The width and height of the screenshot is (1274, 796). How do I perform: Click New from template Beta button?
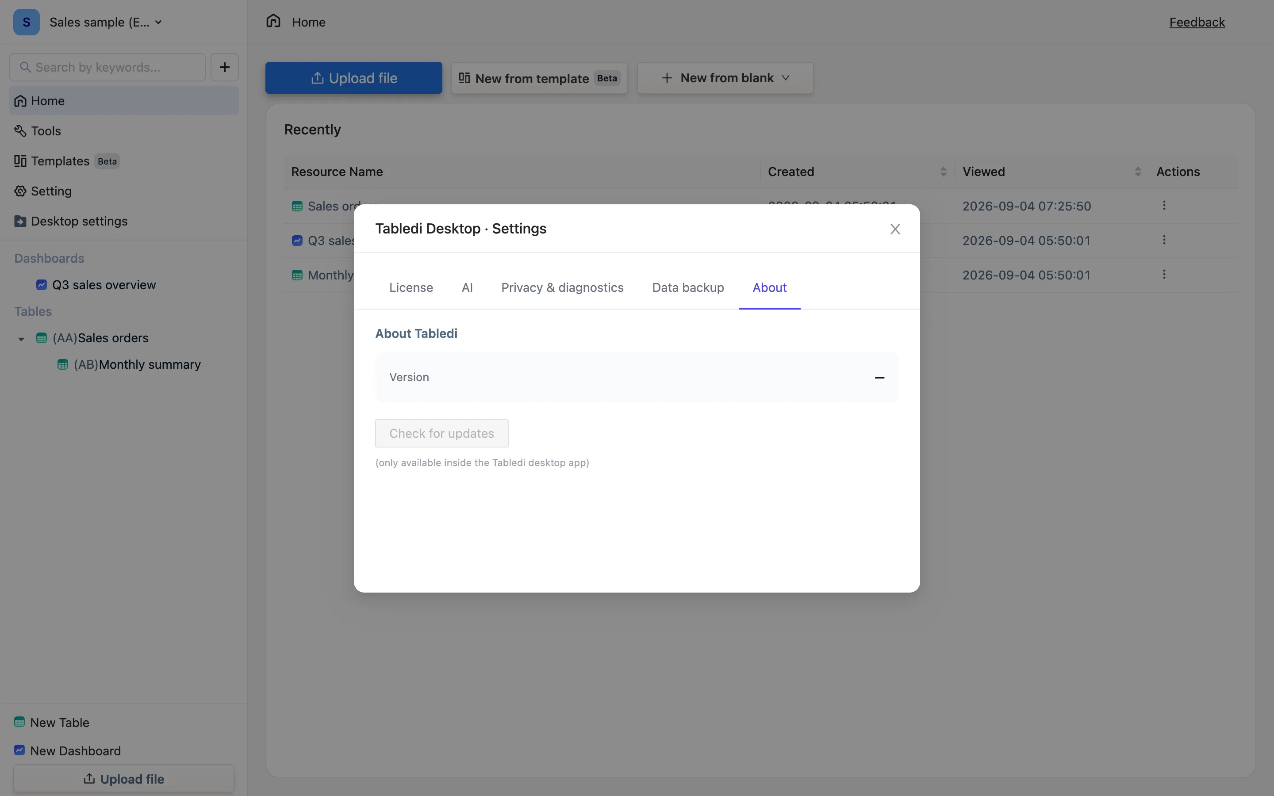[x=540, y=78]
